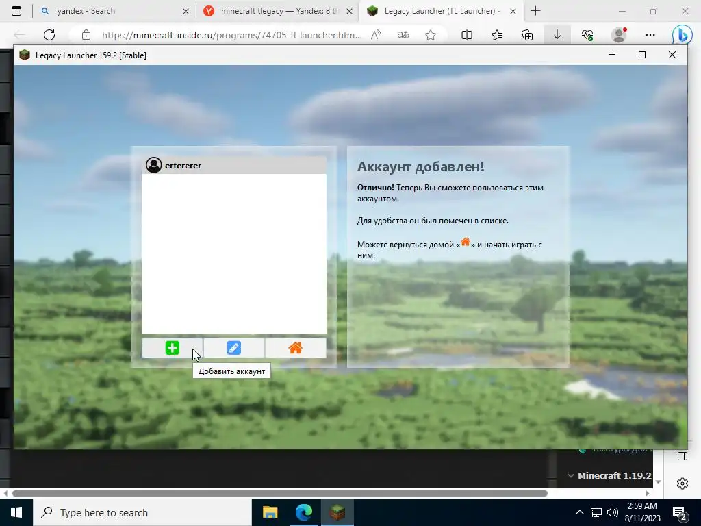Switch to the Legacy Launcher (TL Launcher) browser tab

click(x=439, y=11)
